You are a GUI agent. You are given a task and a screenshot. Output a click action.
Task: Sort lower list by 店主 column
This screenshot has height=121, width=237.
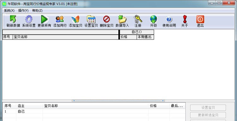tap(29, 106)
